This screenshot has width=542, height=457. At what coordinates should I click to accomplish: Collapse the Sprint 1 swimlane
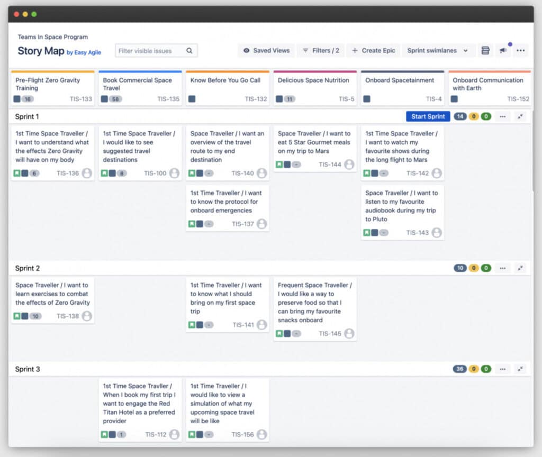point(520,116)
